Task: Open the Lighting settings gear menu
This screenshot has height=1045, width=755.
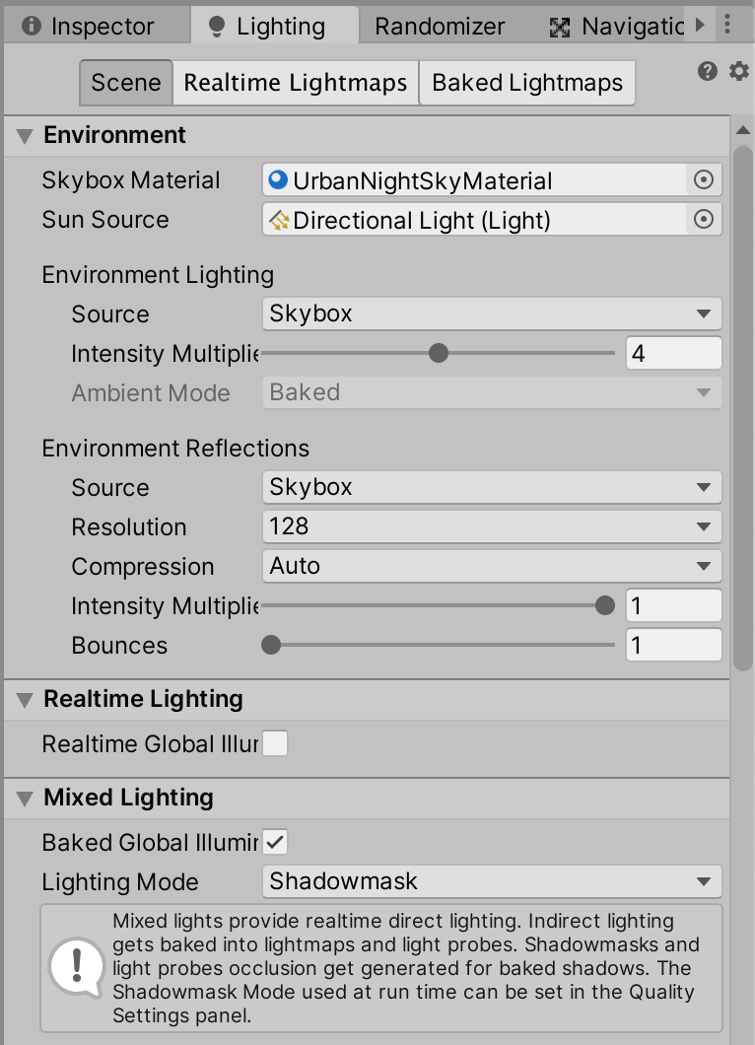Action: (739, 71)
